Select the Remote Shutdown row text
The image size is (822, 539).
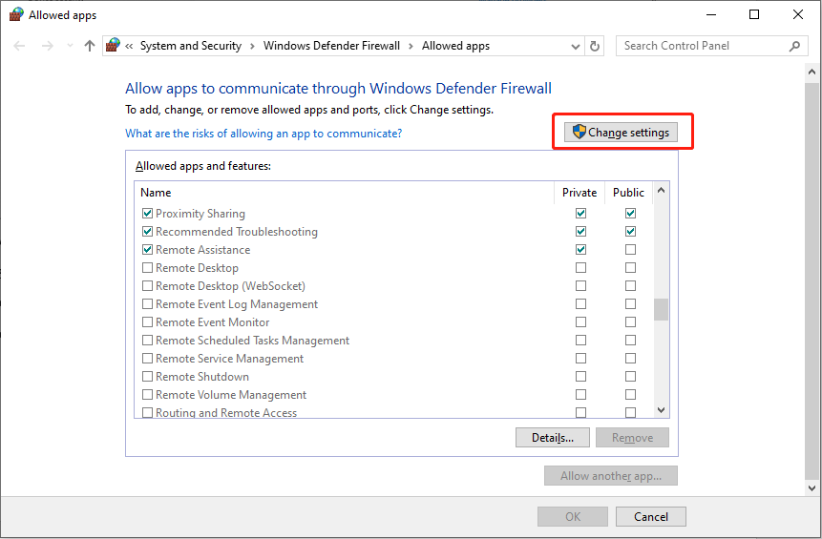tap(201, 377)
